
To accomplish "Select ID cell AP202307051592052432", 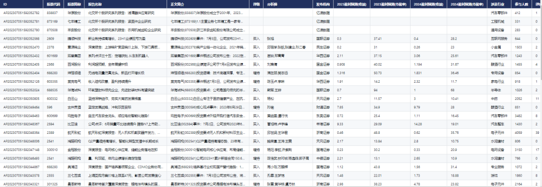I will click(x=22, y=56).
